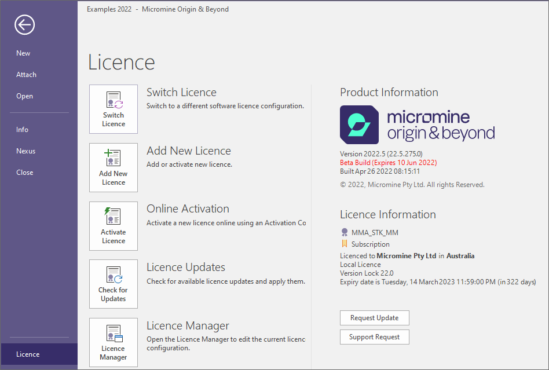
Task: Click the back arrow icon
Action: [24, 25]
